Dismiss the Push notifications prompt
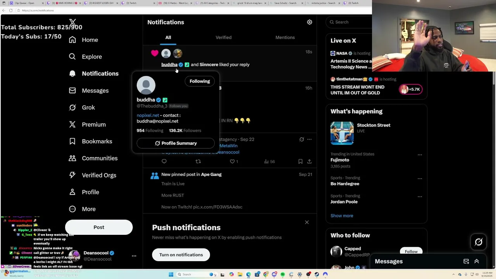496x279 pixels. click(307, 222)
